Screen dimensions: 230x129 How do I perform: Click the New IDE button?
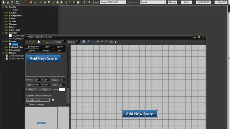(221, 3)
